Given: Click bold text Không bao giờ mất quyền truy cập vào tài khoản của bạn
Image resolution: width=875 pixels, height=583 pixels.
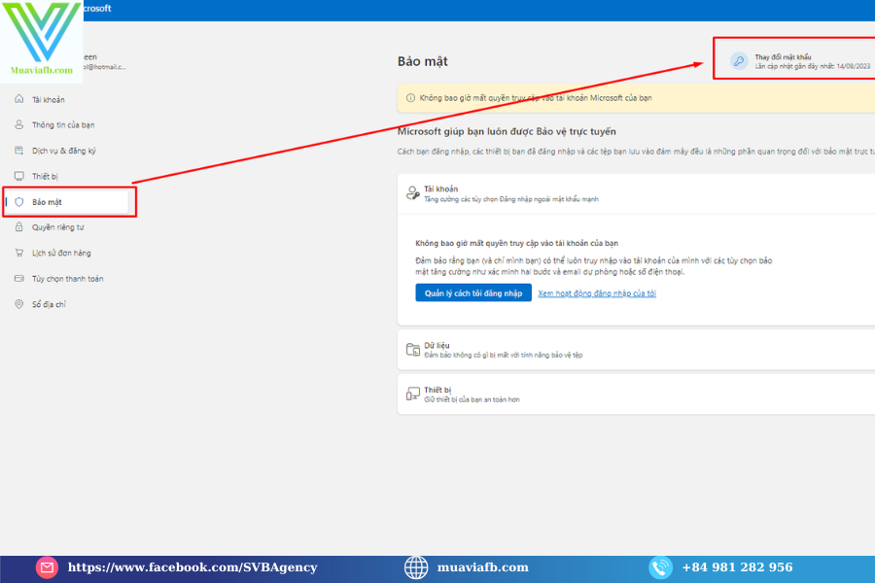Looking at the screenshot, I should pyautogui.click(x=517, y=243).
